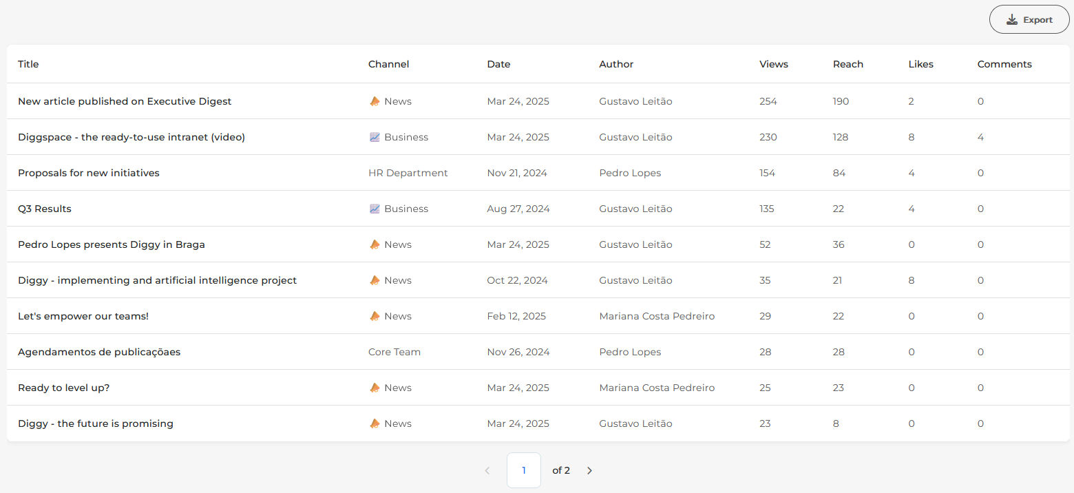The width and height of the screenshot is (1074, 493).
Task: Sort by the Reach column header
Action: pyautogui.click(x=848, y=64)
